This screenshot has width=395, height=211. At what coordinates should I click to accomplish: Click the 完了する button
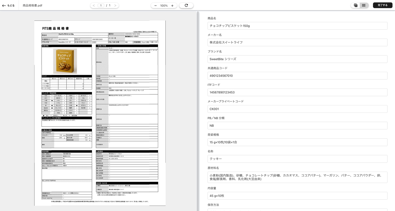click(x=383, y=5)
